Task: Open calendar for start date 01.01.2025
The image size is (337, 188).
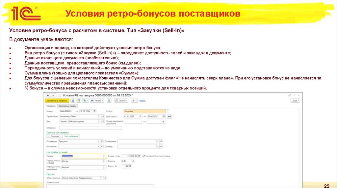Action: tap(140, 116)
